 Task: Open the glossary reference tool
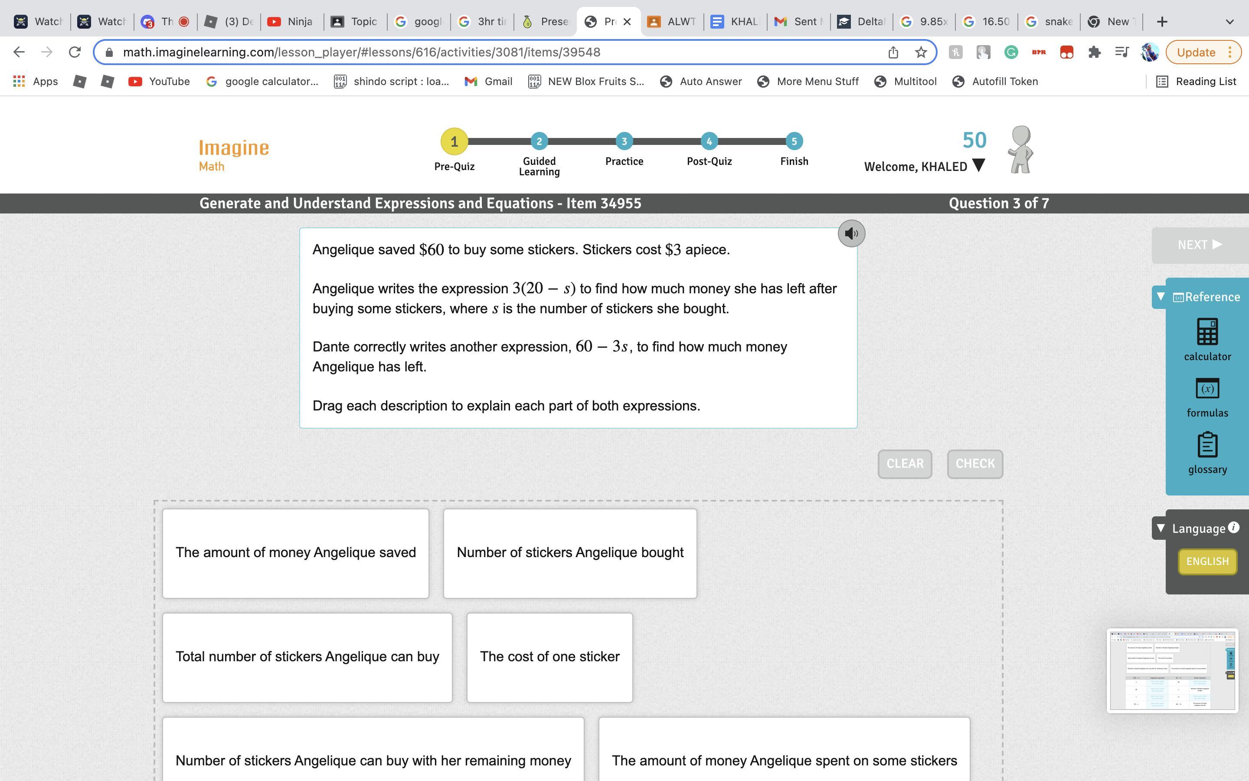(1206, 453)
